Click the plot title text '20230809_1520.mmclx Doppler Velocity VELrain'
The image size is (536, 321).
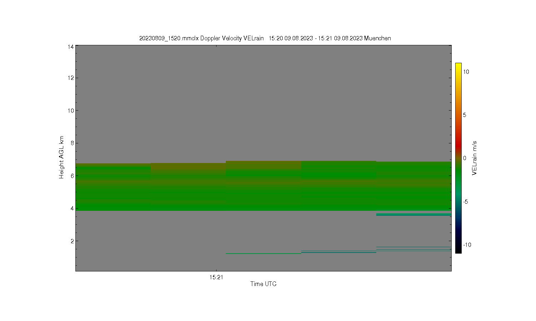(x=201, y=38)
